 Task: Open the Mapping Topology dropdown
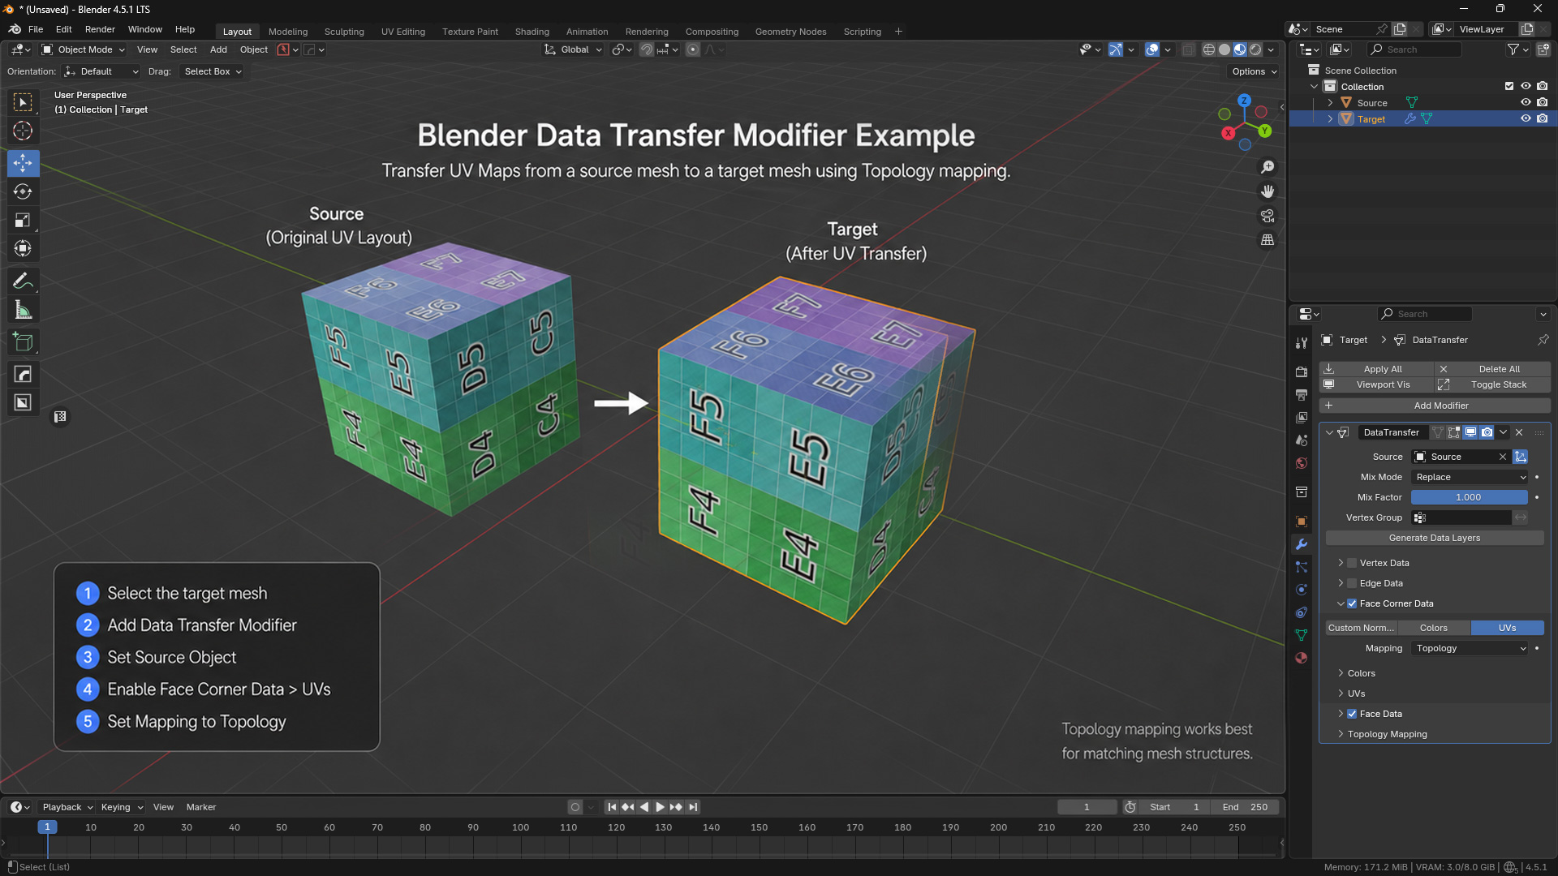click(x=1470, y=648)
